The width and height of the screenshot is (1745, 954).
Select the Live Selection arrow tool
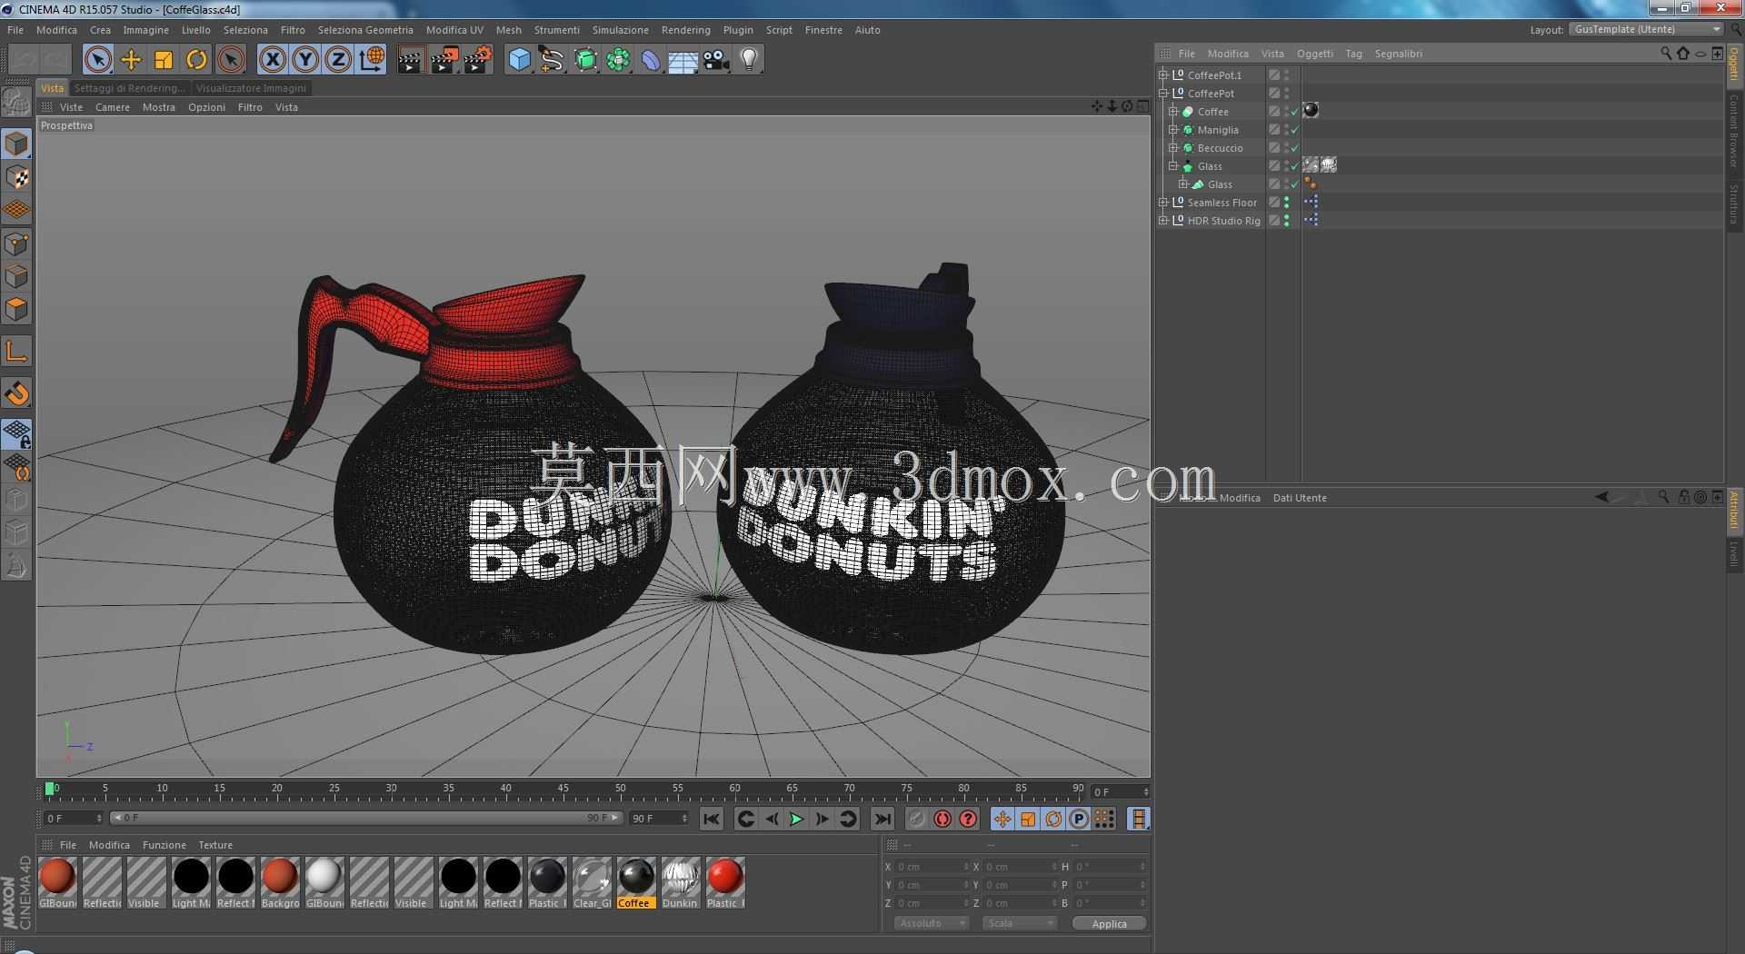[98, 60]
